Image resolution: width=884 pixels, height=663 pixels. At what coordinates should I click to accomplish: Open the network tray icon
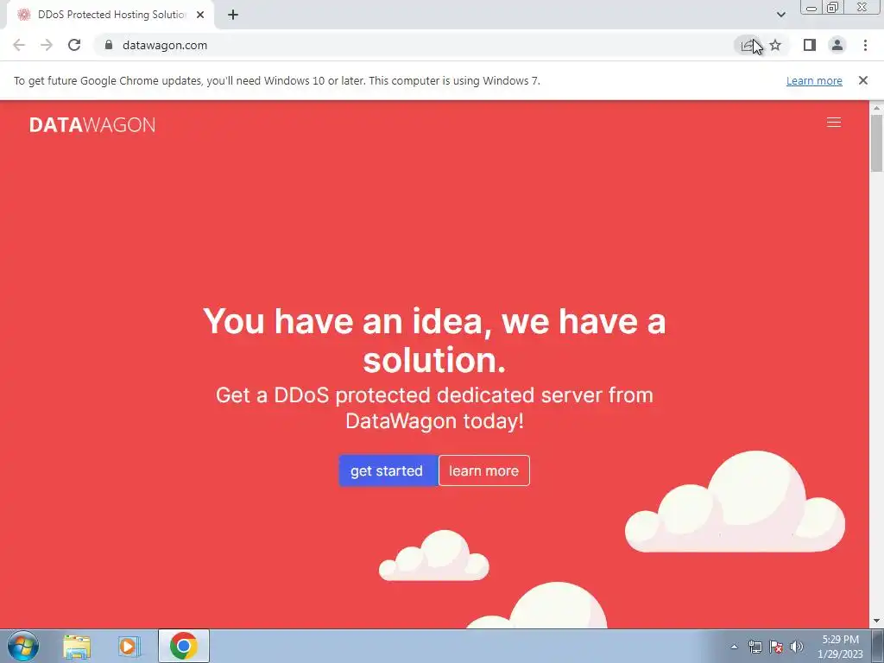pyautogui.click(x=755, y=647)
